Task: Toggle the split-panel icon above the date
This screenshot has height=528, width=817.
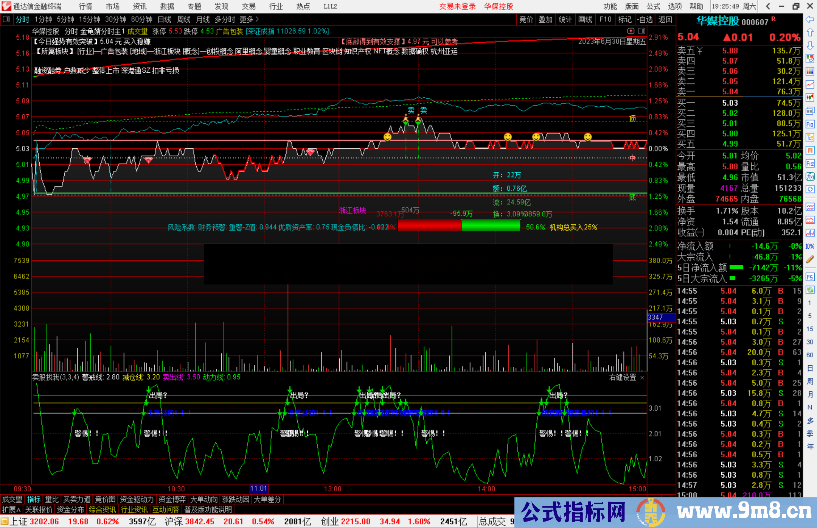Action: (x=642, y=31)
